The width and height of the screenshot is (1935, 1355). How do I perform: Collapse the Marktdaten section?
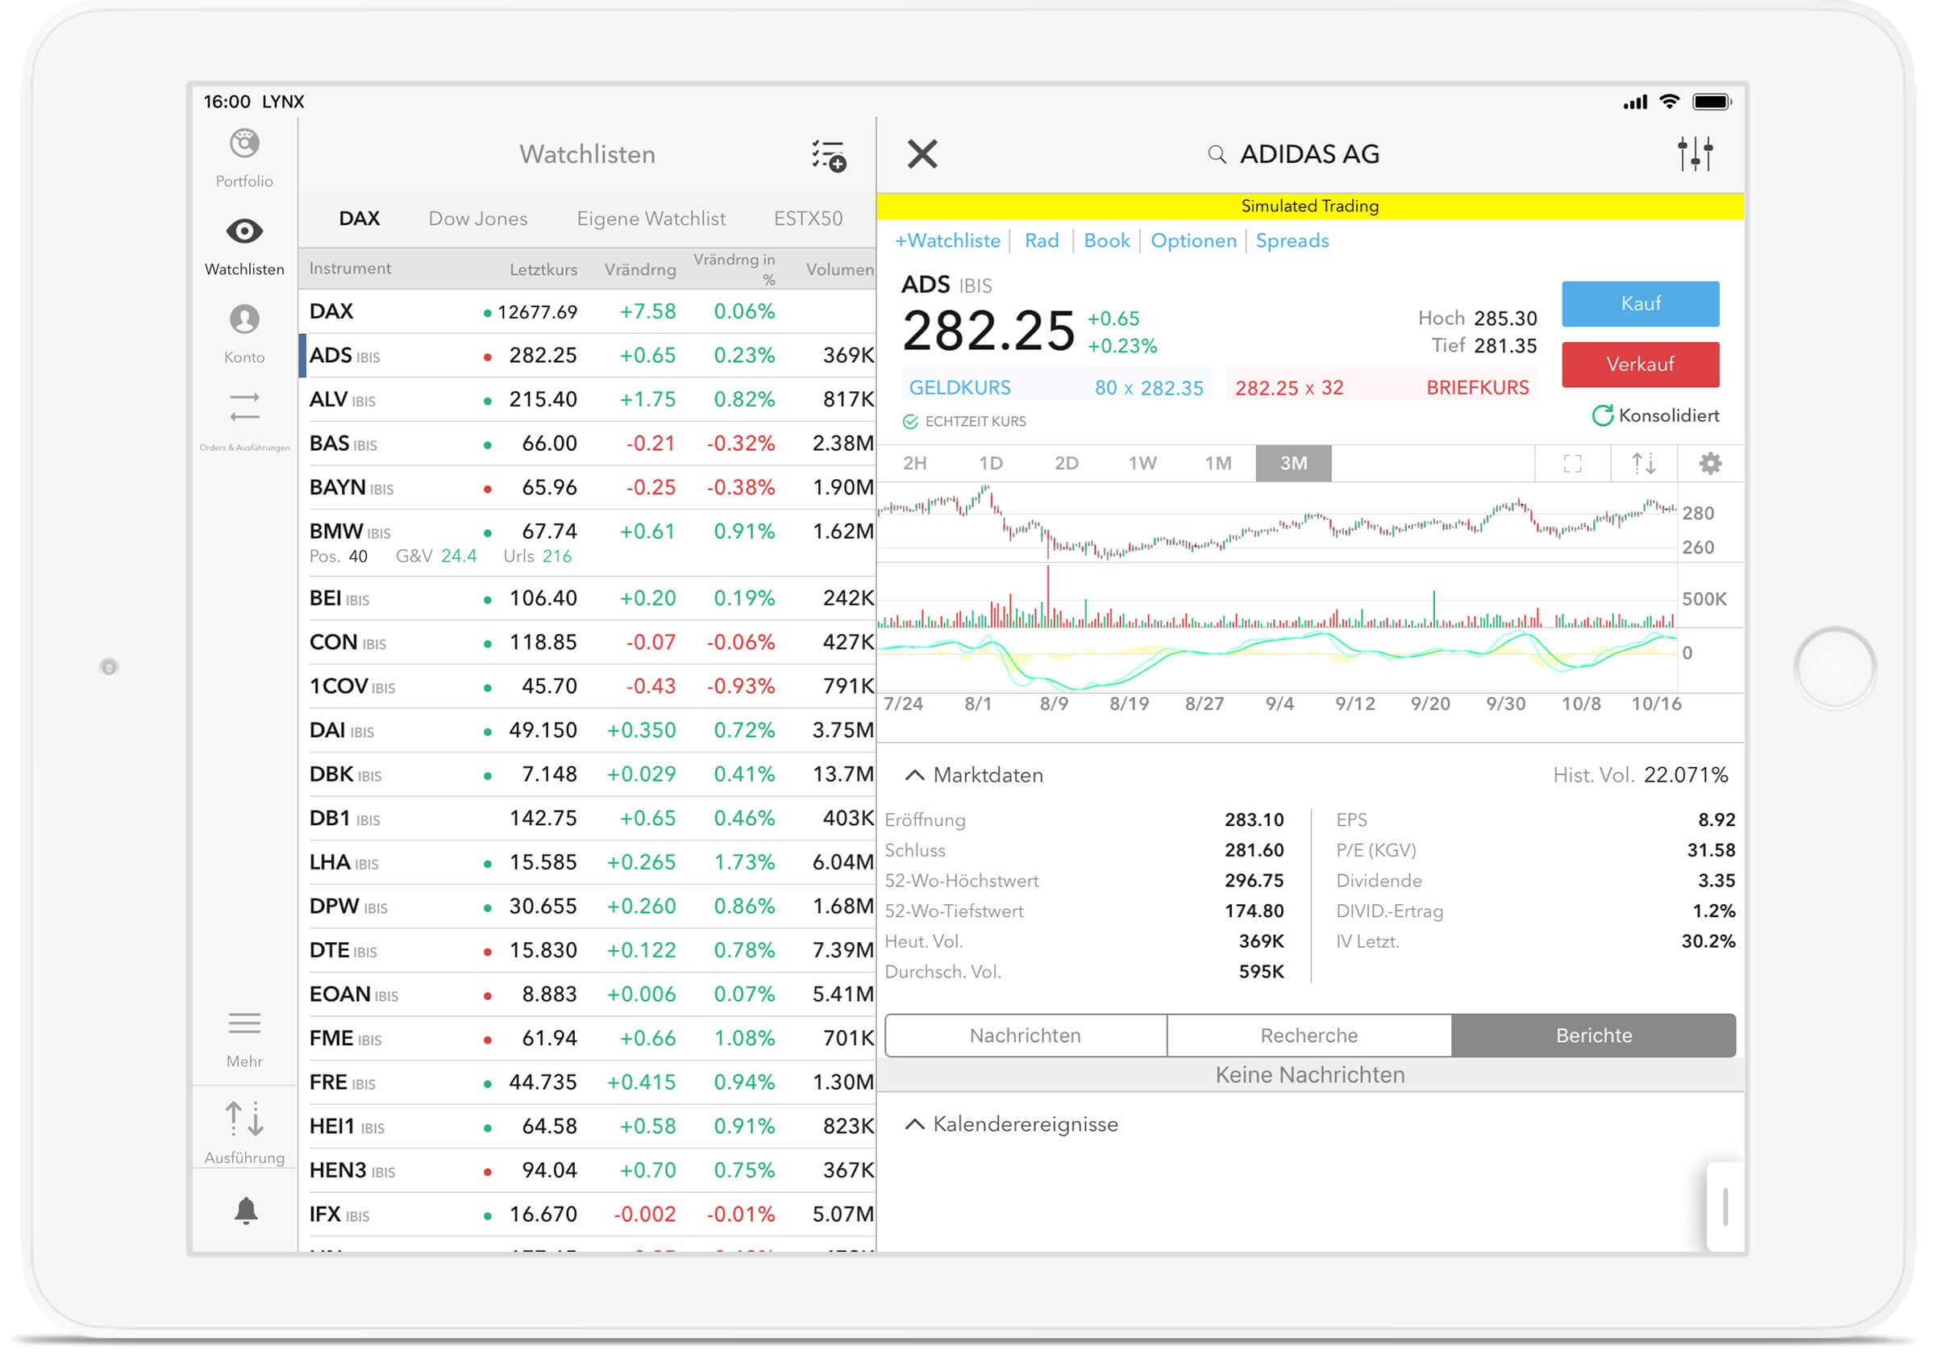(x=914, y=776)
